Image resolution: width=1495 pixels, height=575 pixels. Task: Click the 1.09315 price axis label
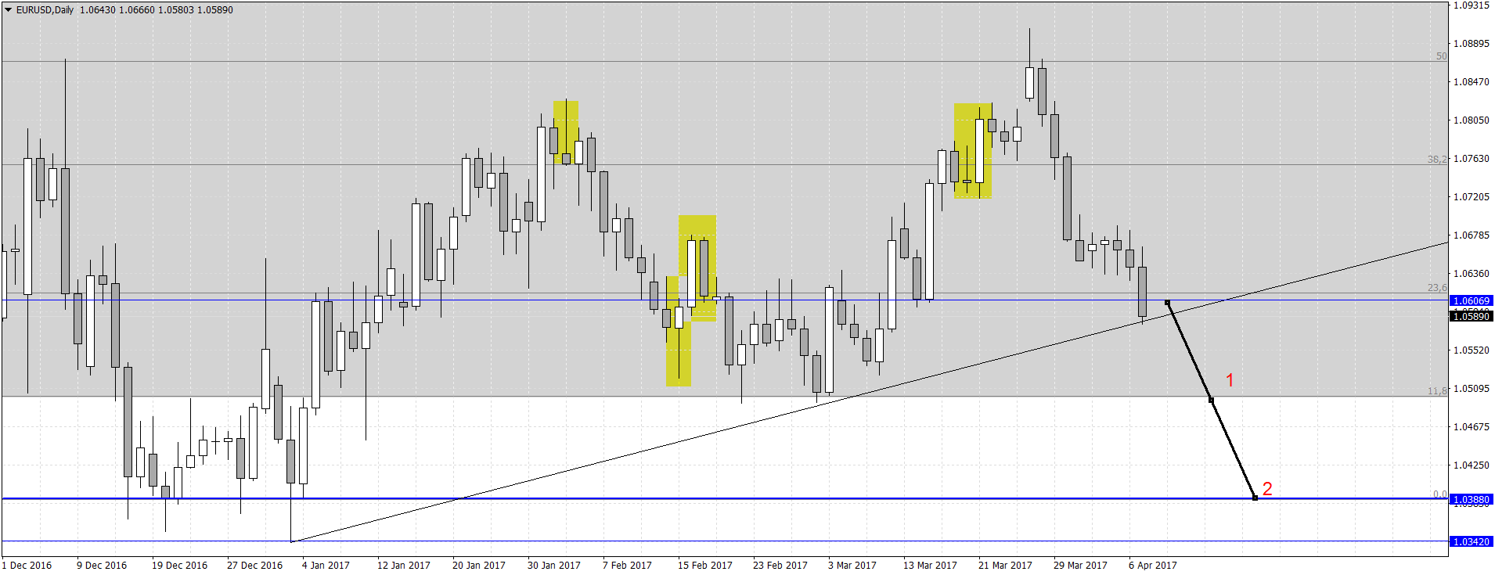click(1472, 5)
